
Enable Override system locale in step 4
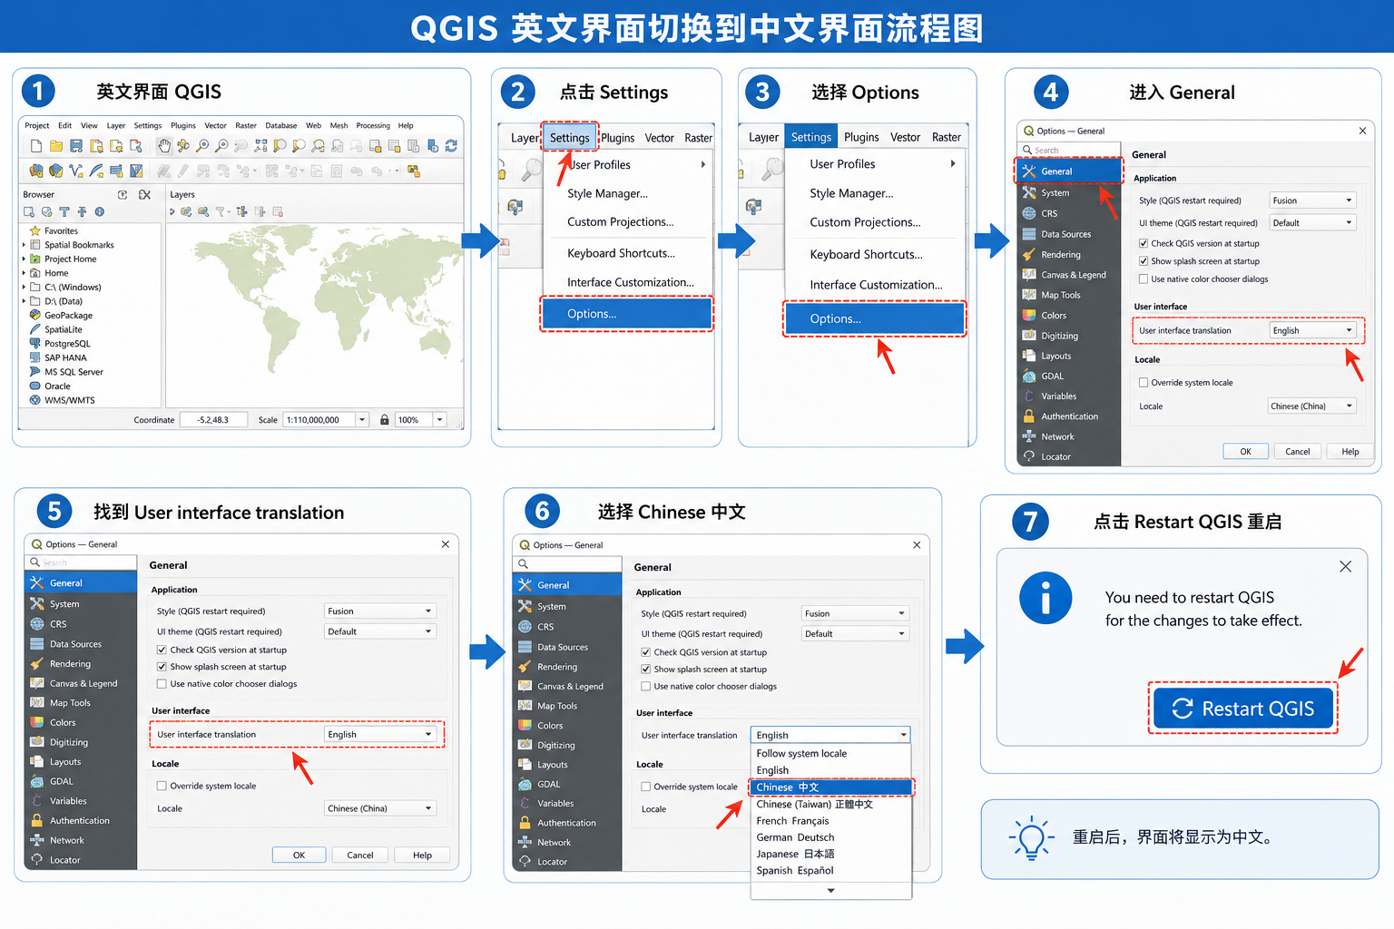tap(1144, 383)
